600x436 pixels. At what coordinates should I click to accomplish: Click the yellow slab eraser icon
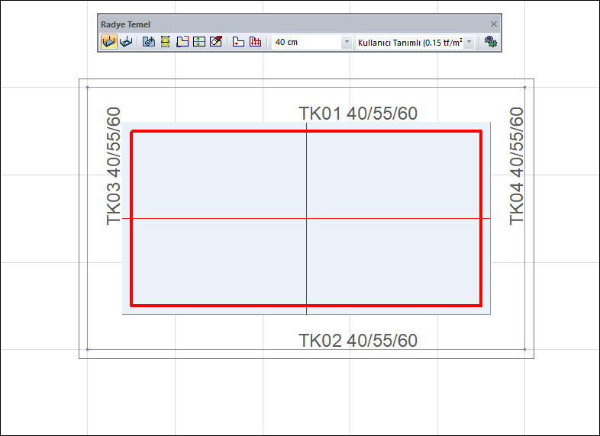216,42
